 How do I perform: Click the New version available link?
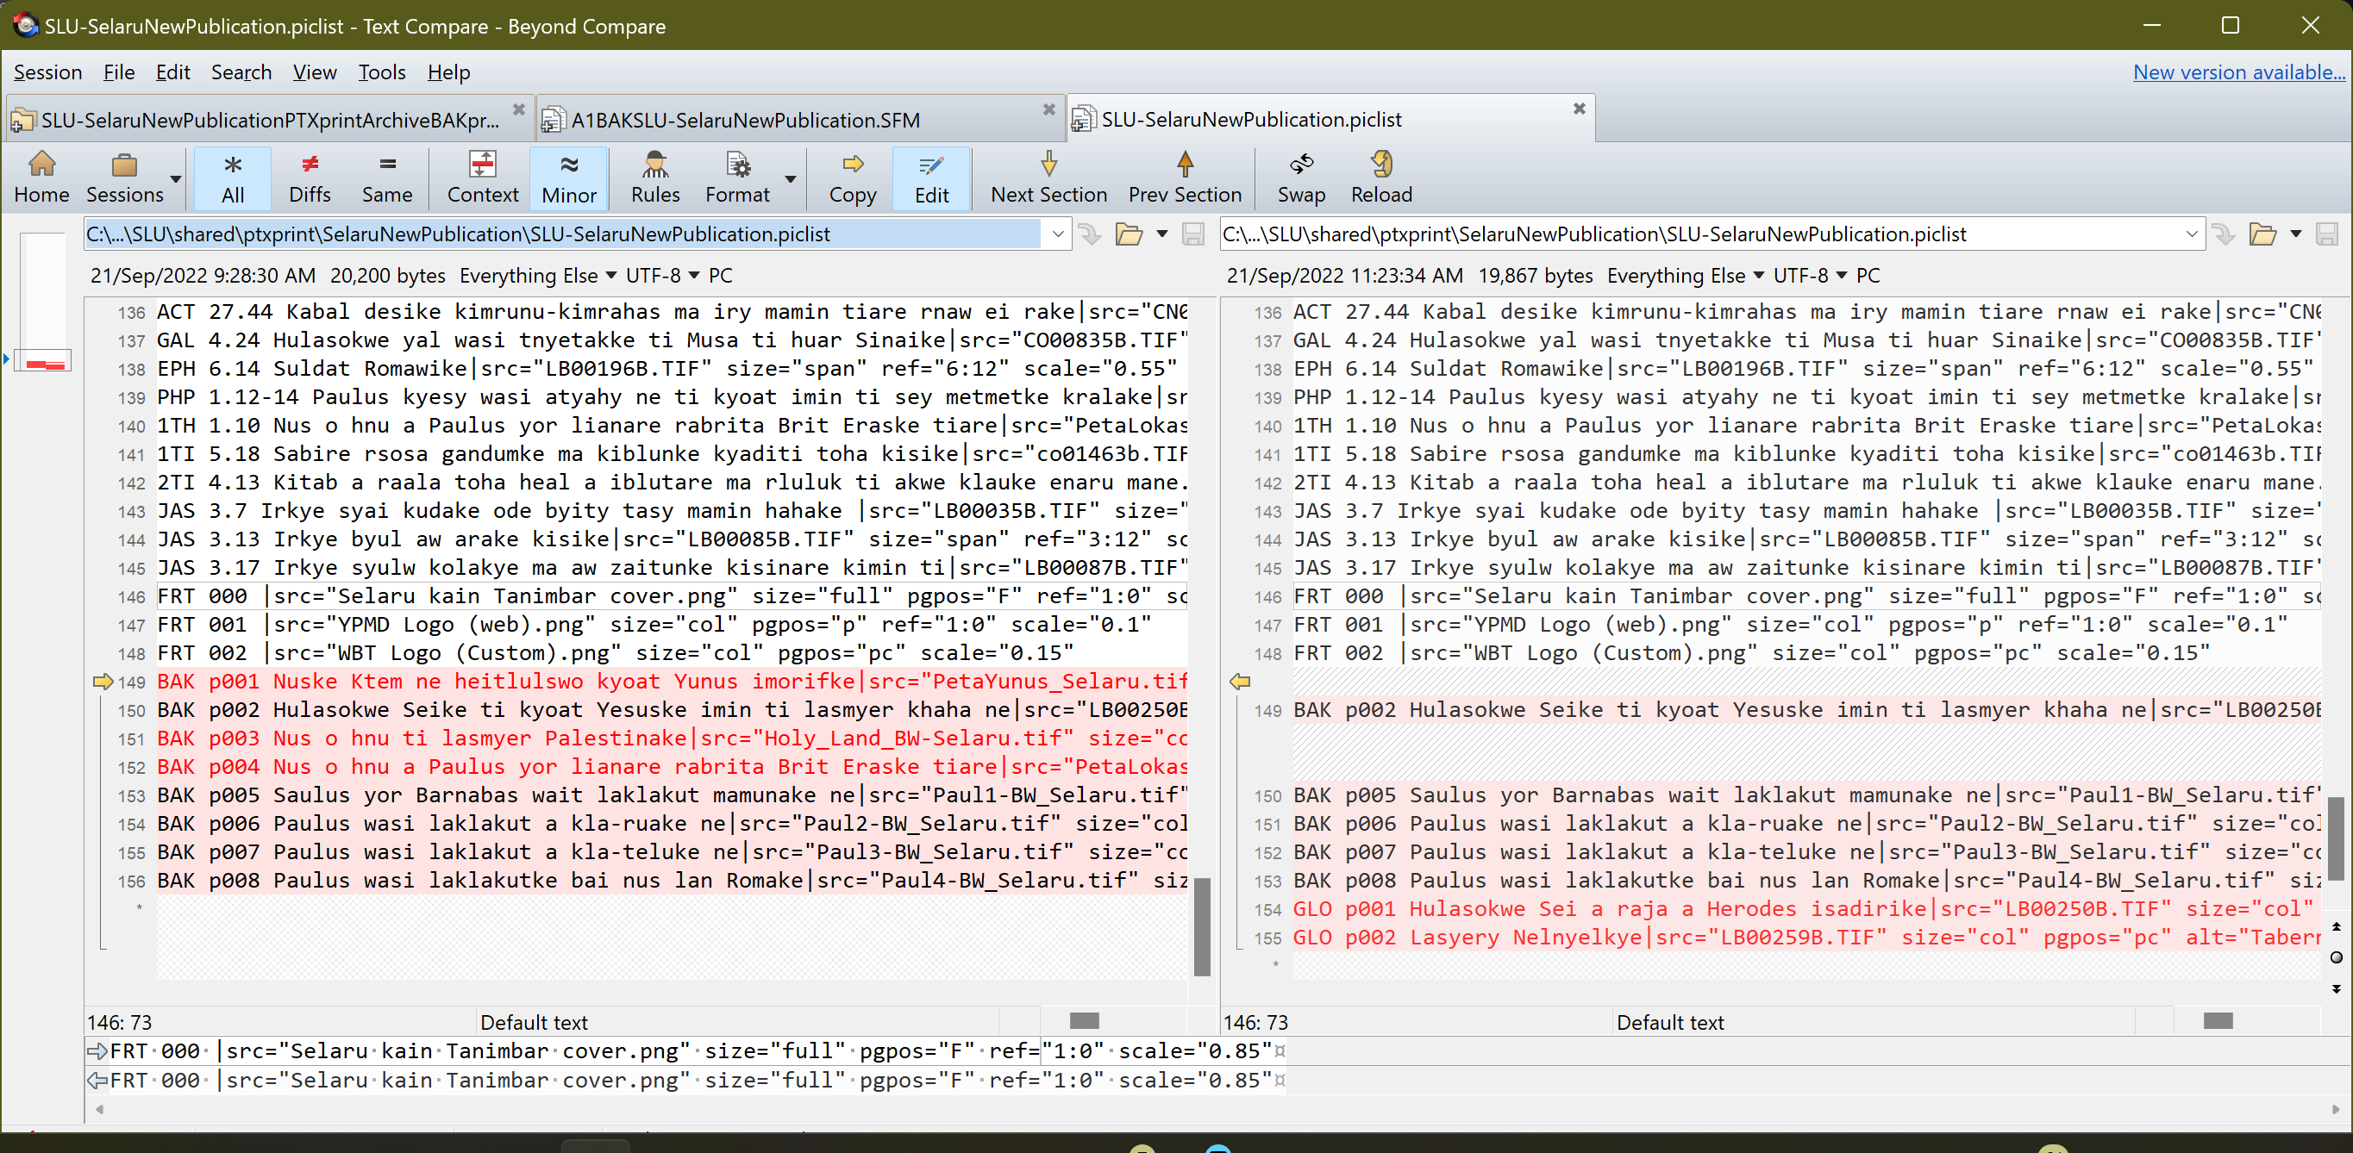2239,72
